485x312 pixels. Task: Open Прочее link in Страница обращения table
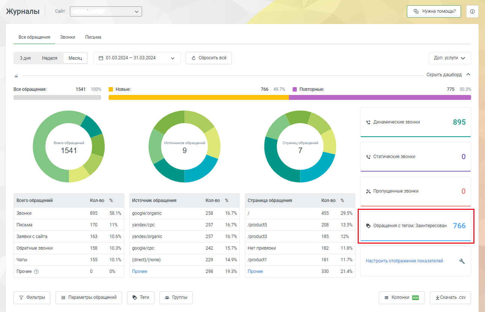click(x=255, y=271)
